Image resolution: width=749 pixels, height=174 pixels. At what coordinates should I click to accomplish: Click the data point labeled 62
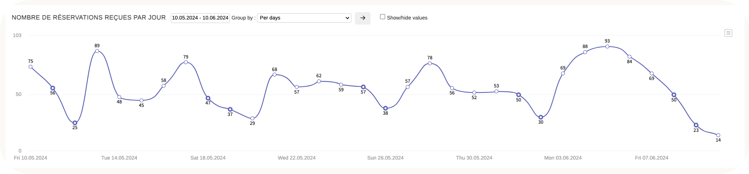319,81
